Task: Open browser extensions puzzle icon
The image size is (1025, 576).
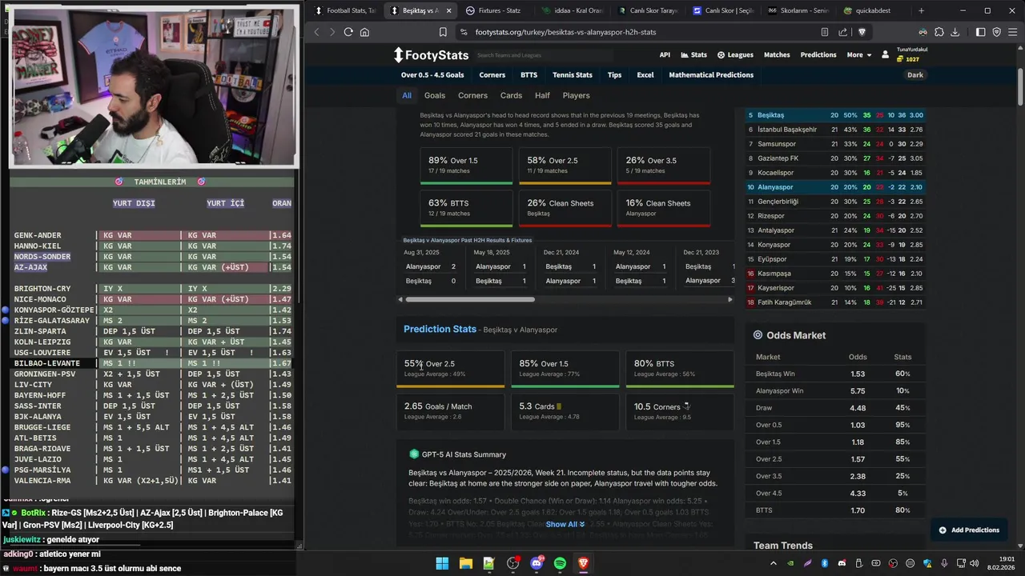Action: 939,32
